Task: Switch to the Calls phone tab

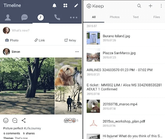Action: 57,17
